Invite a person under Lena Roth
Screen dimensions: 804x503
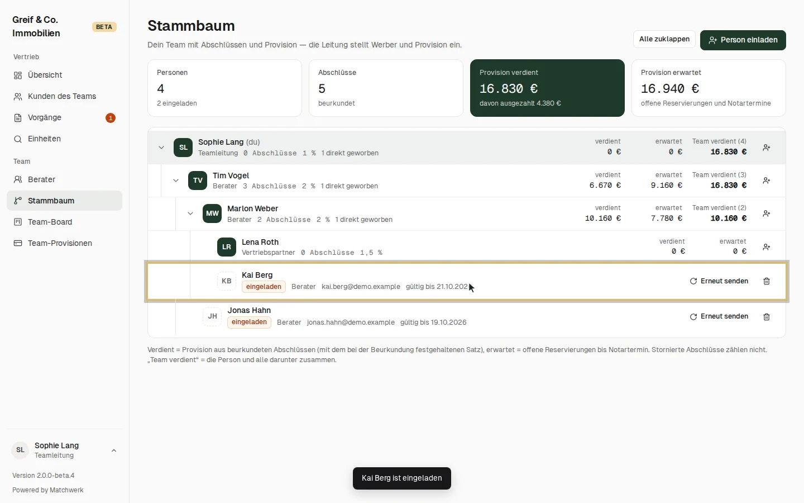(767, 247)
